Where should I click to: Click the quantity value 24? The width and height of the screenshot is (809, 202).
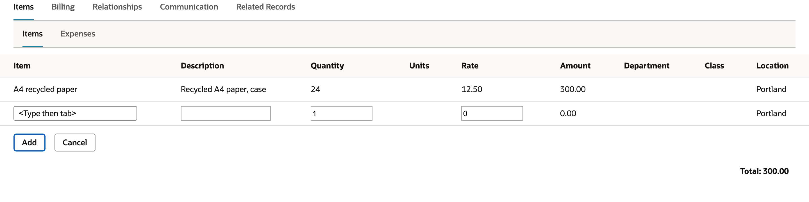tap(315, 89)
